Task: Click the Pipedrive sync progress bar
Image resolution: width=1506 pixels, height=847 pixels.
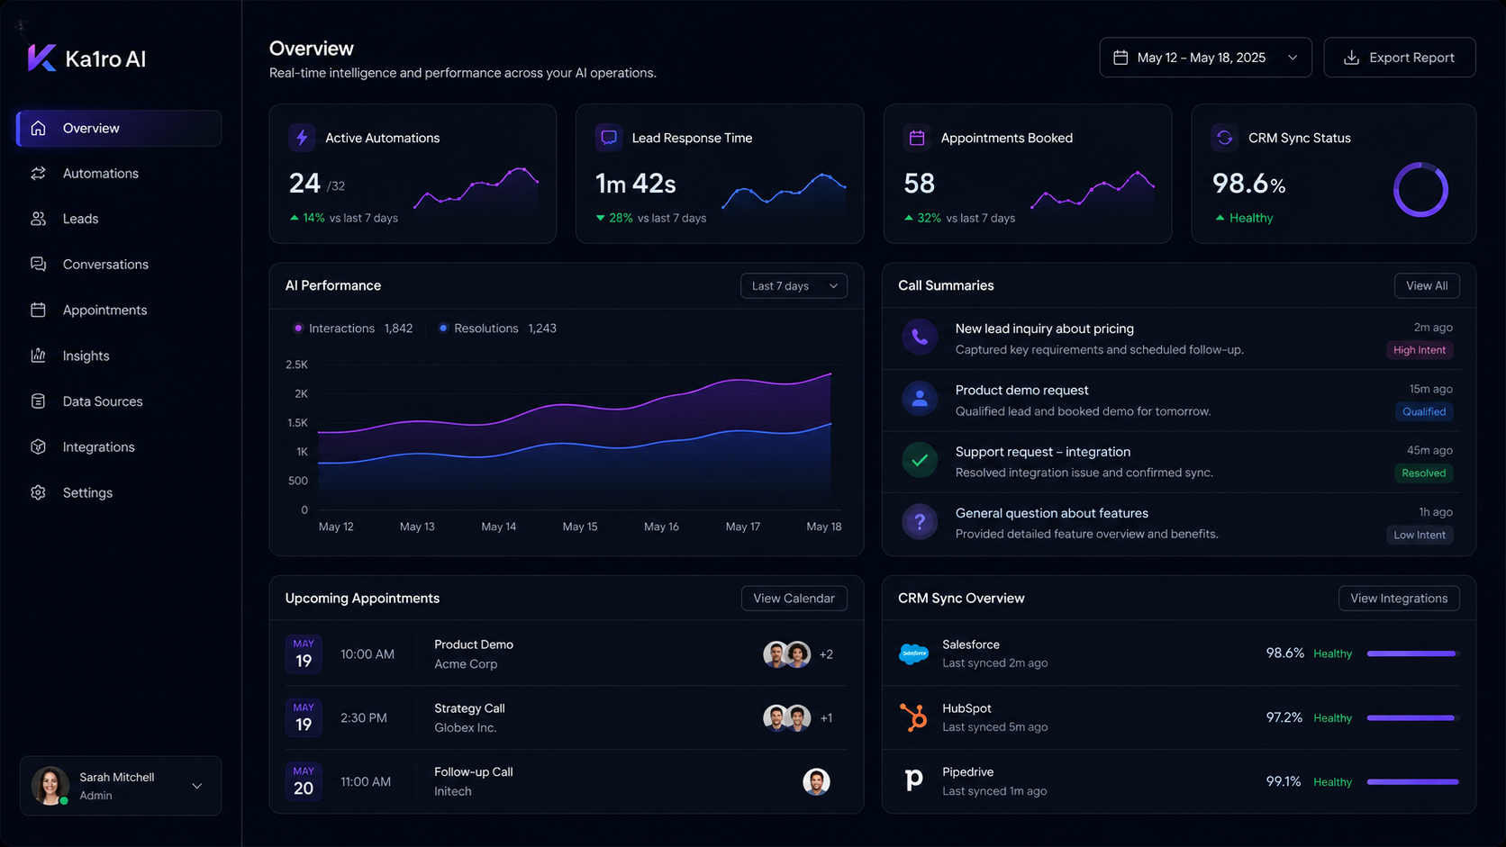Action: click(1412, 781)
